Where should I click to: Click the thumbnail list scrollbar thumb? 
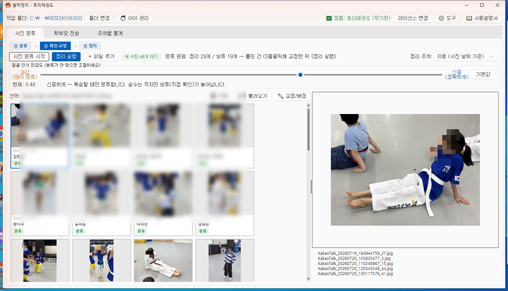point(308,130)
